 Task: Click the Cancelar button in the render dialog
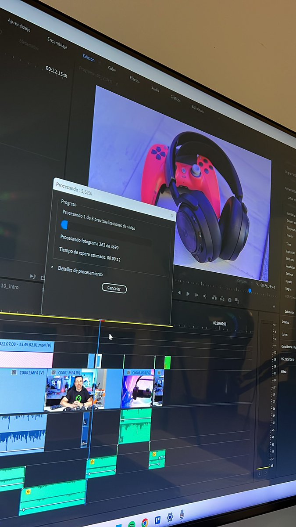(114, 289)
